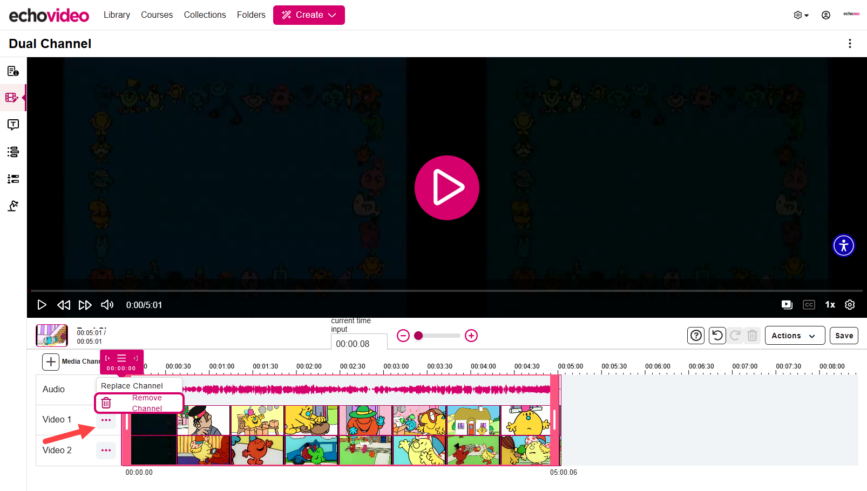Image resolution: width=867 pixels, height=491 pixels.
Task: Open the user account menu
Action: pyautogui.click(x=826, y=15)
